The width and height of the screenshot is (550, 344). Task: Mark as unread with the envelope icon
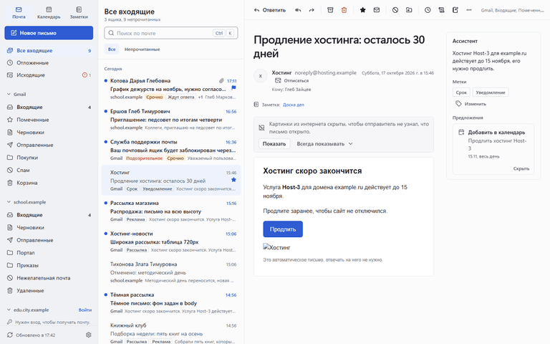pyautogui.click(x=377, y=10)
